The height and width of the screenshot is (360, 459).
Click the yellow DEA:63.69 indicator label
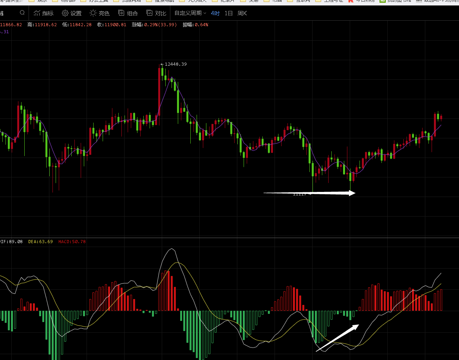40,242
